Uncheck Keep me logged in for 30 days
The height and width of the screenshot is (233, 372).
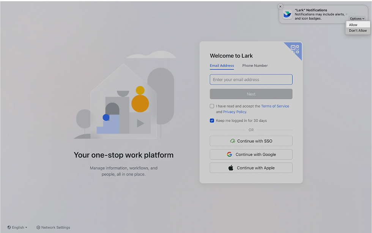pyautogui.click(x=212, y=121)
